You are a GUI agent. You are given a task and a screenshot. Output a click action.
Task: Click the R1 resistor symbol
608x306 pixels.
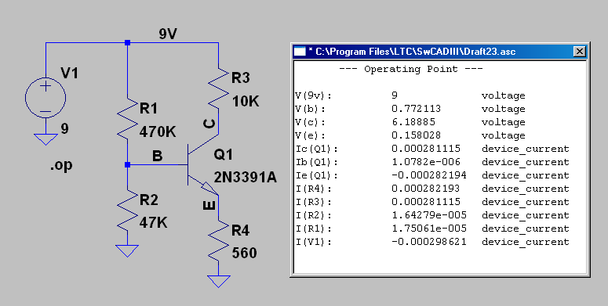(x=127, y=119)
